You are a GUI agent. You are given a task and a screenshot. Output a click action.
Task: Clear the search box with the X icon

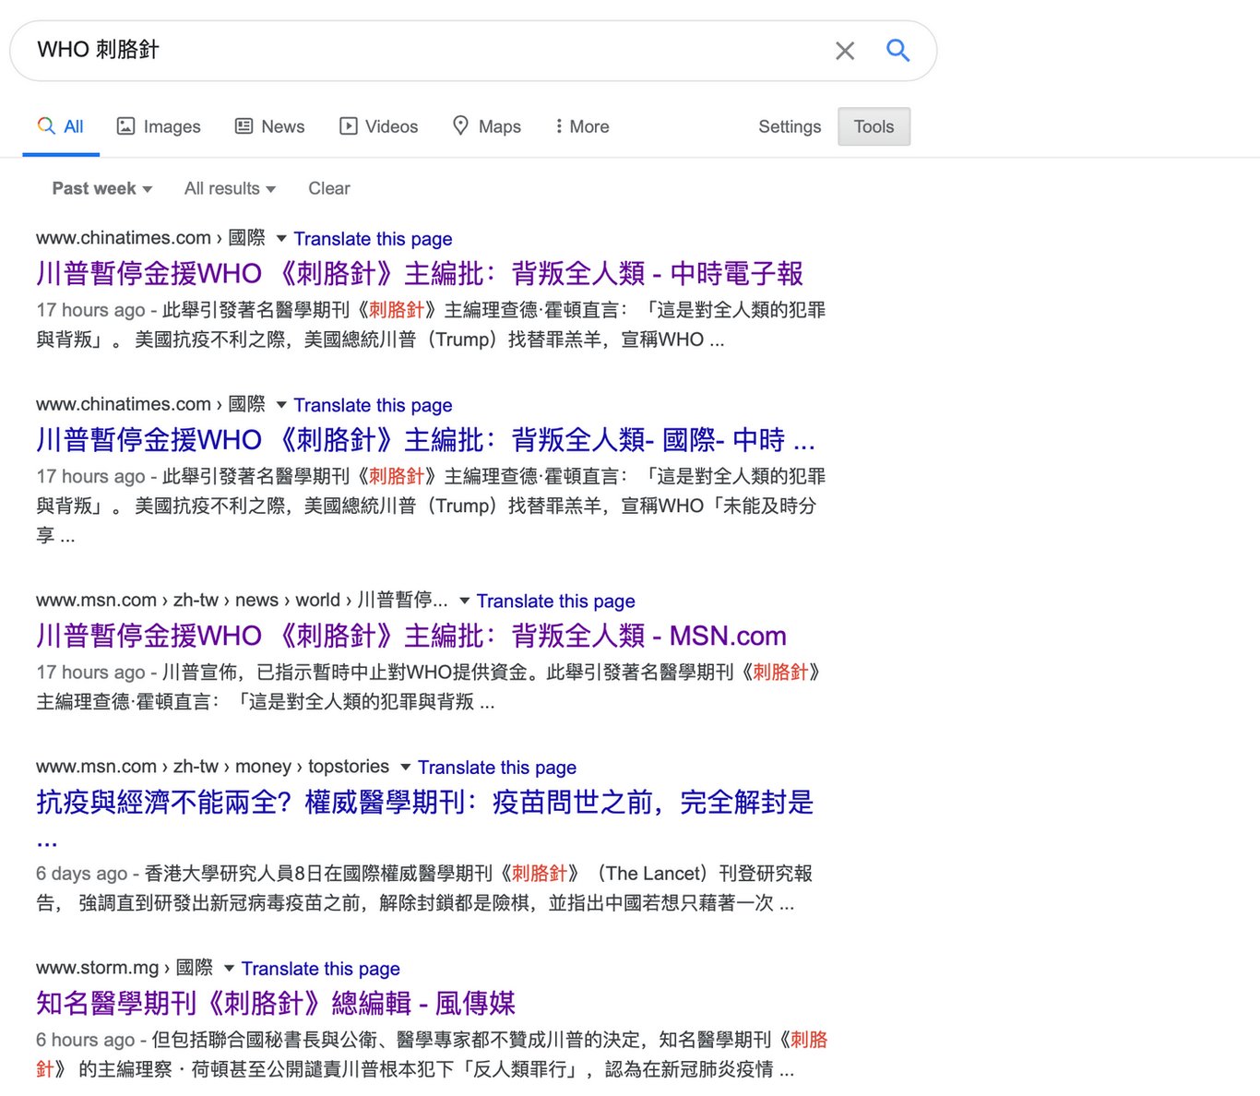[x=844, y=51]
